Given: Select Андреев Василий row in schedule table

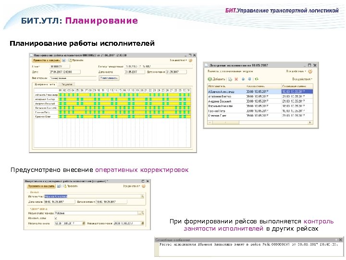Looking at the screenshot, I should 260,101.
